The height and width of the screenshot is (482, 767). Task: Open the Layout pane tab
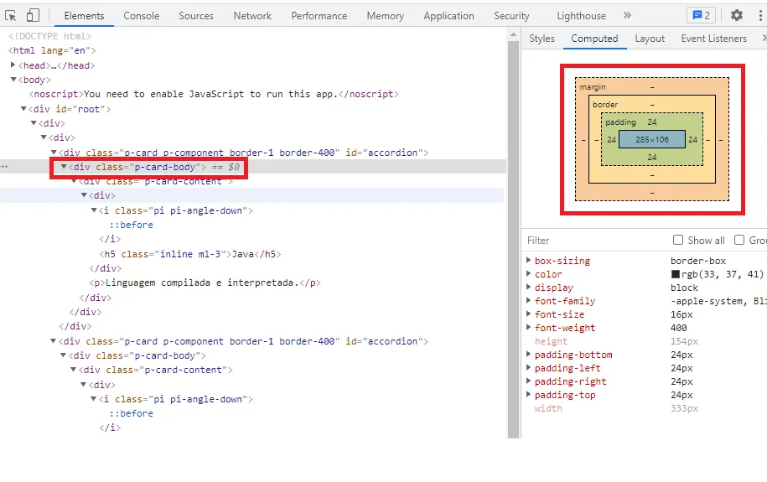650,39
